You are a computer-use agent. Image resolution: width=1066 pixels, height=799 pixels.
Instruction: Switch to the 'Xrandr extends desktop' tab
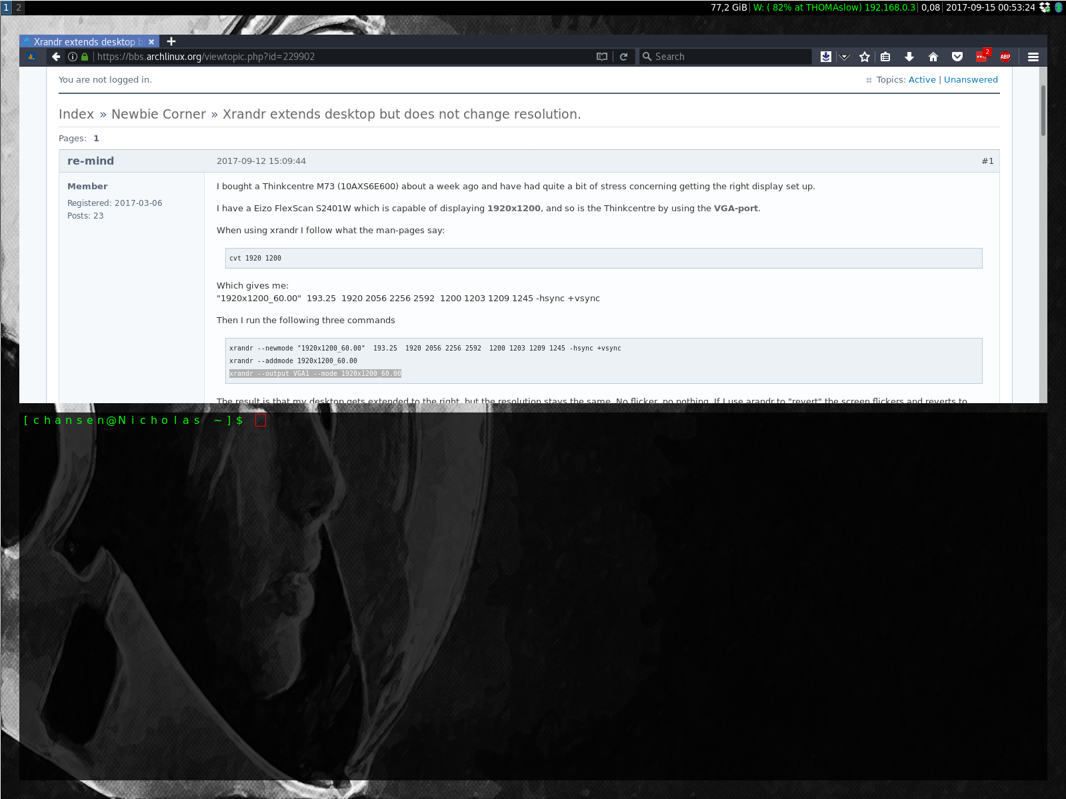click(x=89, y=41)
